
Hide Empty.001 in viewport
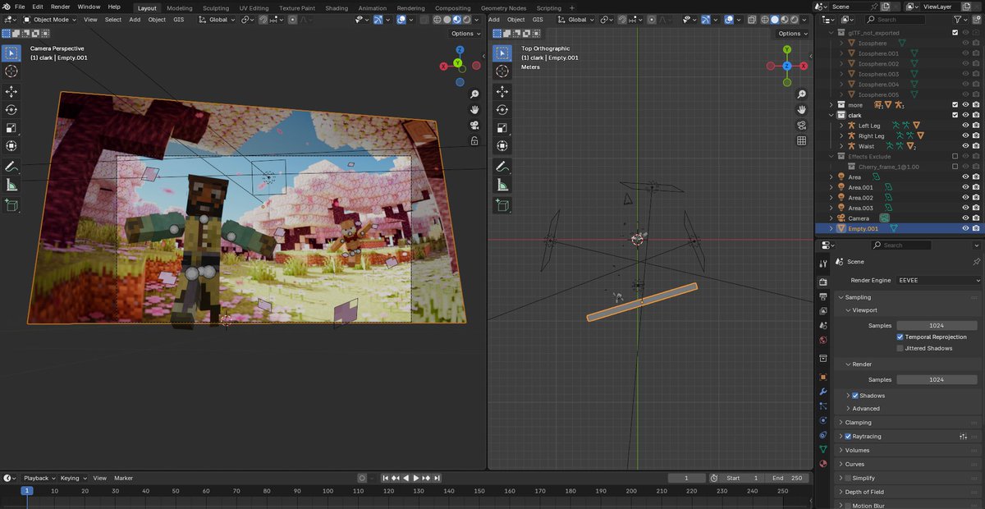[x=965, y=228]
